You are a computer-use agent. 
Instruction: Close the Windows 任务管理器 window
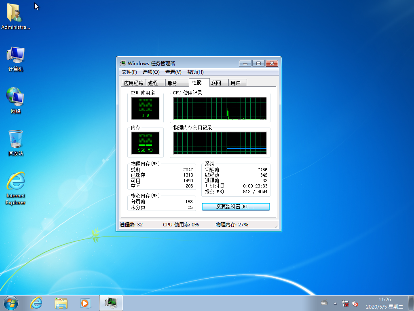coord(272,64)
